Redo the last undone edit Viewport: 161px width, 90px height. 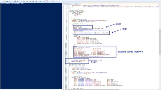tap(24, 1)
